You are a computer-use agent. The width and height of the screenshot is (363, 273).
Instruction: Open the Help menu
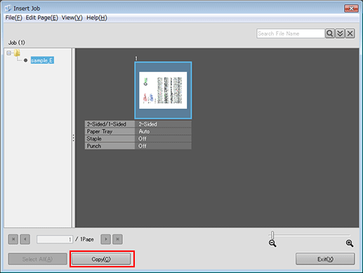click(x=97, y=18)
